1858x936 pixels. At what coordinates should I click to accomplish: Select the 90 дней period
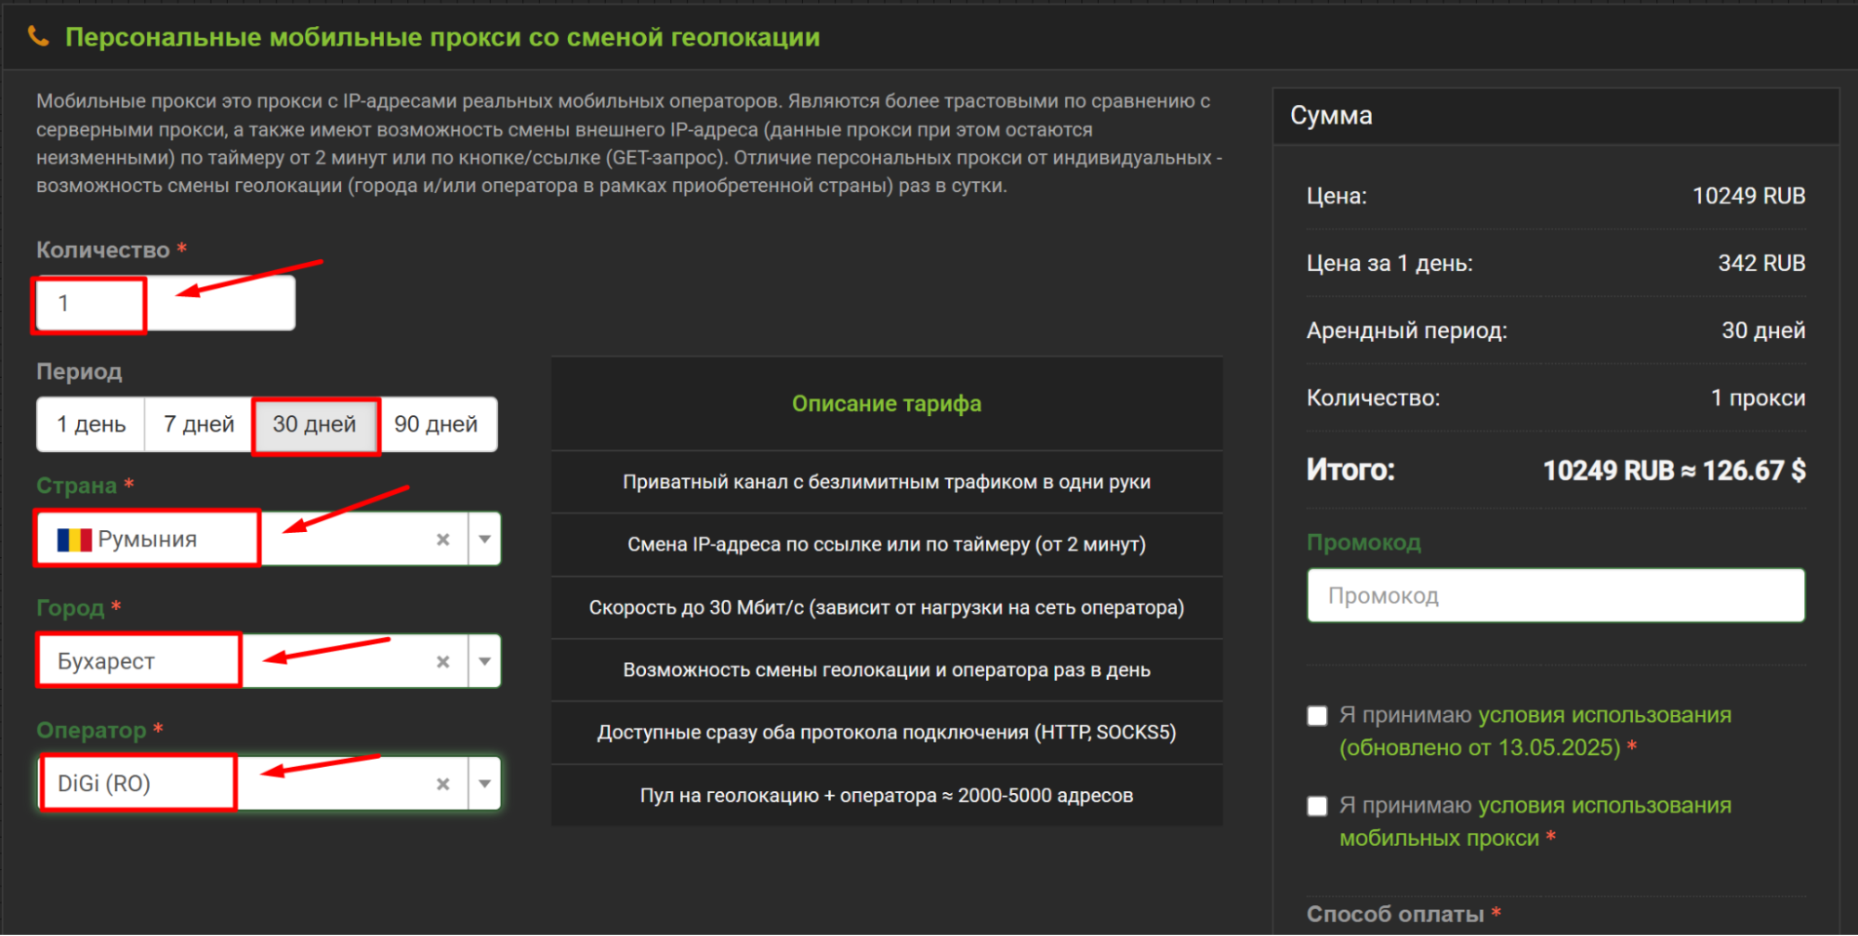click(436, 424)
